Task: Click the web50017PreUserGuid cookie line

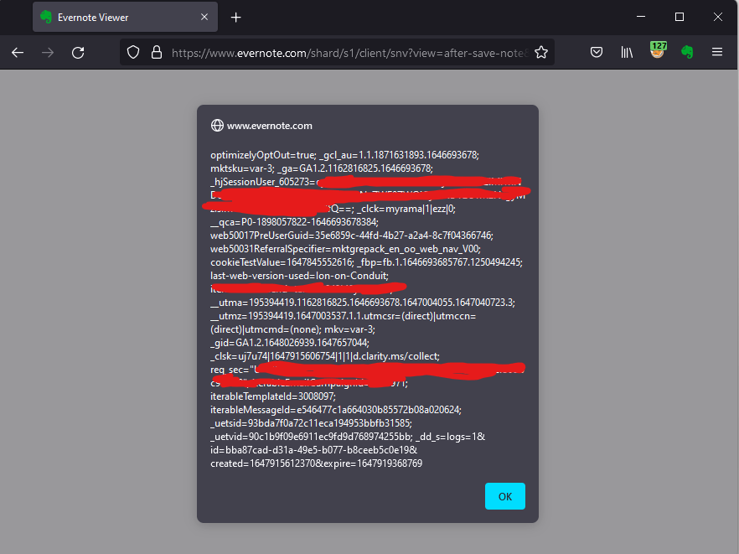Action: 352,236
